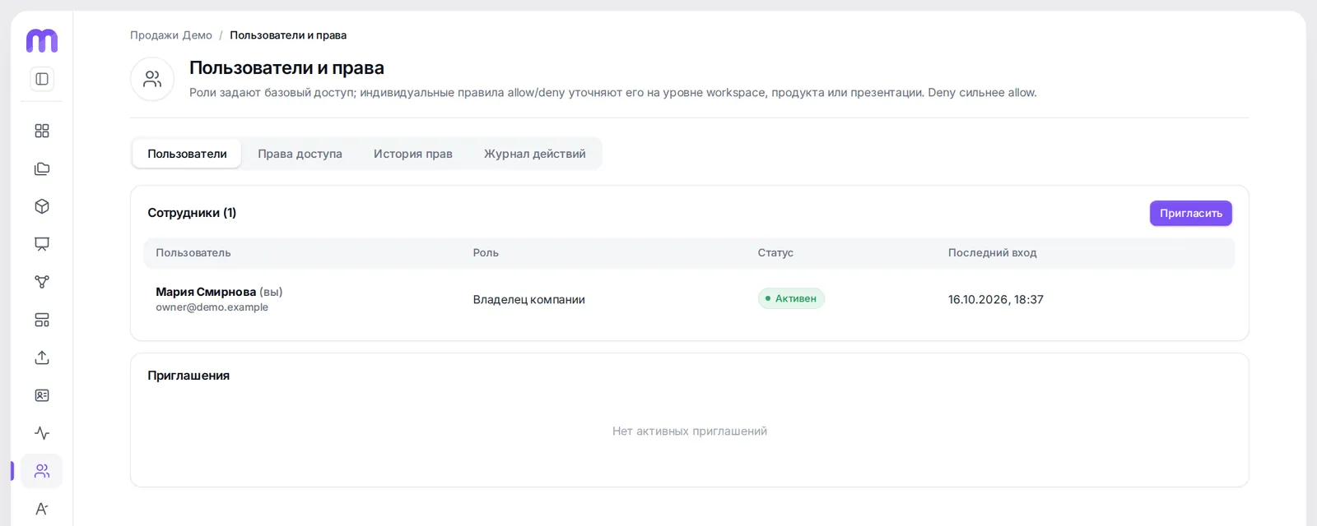Open the layout template icon in sidebar
Screen dimensions: 1317x526
pos(42,320)
